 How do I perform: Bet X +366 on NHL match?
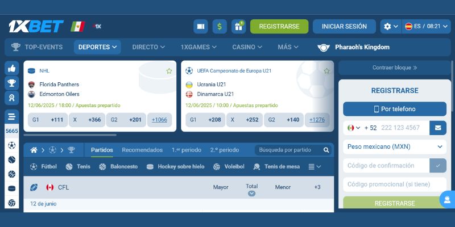87,120
